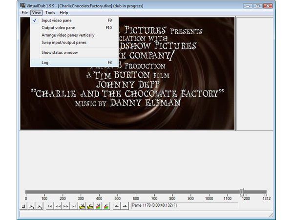Go to next keyframe icon

pos(90,206)
